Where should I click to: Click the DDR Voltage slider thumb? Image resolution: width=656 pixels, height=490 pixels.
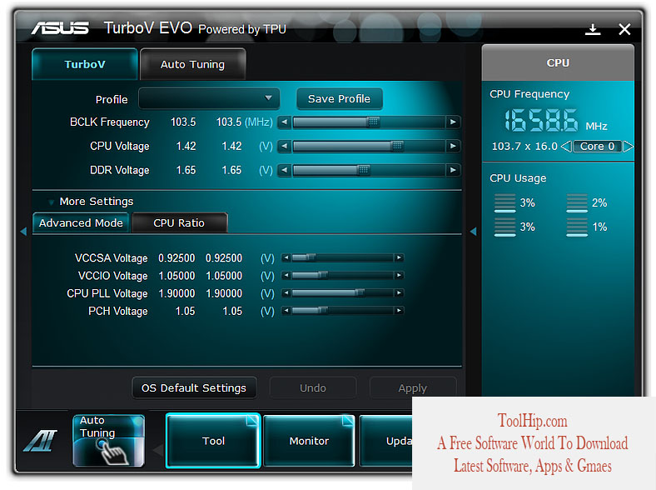point(363,170)
